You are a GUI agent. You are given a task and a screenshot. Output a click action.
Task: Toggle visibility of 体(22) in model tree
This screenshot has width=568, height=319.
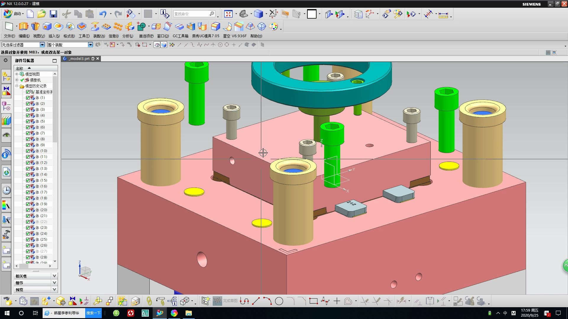[x=27, y=222]
